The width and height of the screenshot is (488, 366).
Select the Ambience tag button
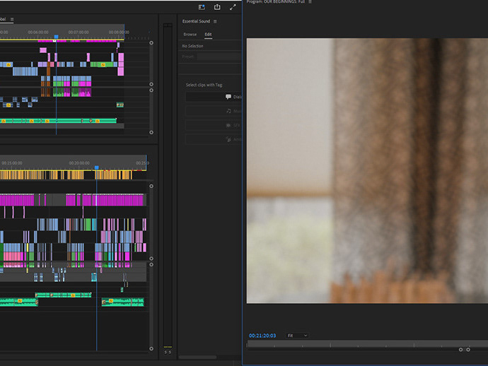[214, 139]
